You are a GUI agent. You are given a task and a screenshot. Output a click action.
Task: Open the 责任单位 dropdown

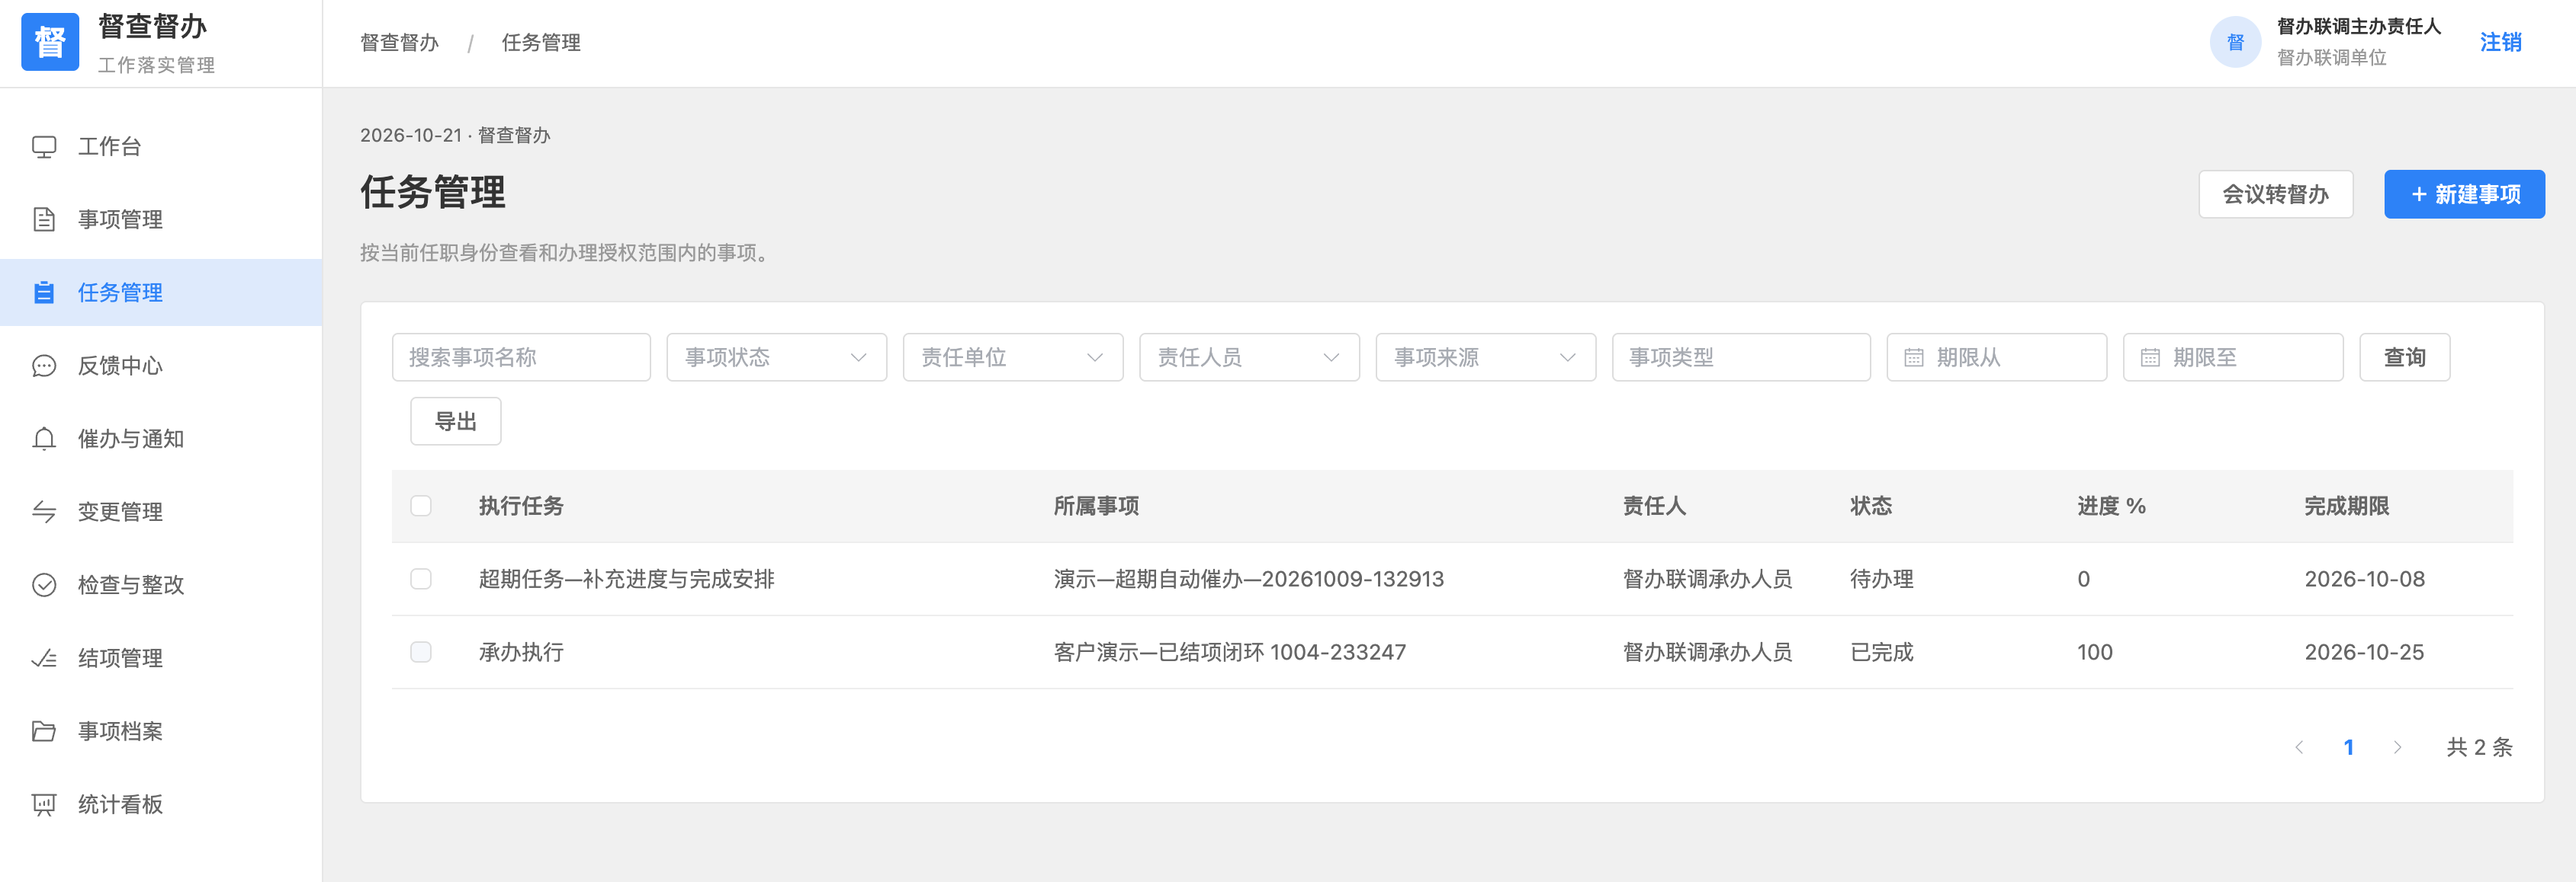[x=1013, y=357]
